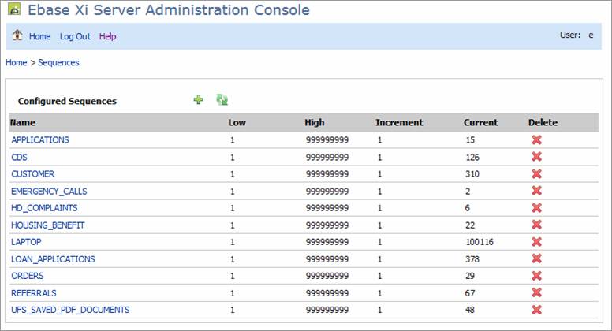This screenshot has height=331, width=612.
Task: Select Log Out in the navigation bar
Action: tap(75, 36)
